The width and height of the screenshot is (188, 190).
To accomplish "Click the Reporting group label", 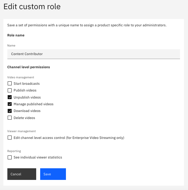I will pyautogui.click(x=14, y=151).
